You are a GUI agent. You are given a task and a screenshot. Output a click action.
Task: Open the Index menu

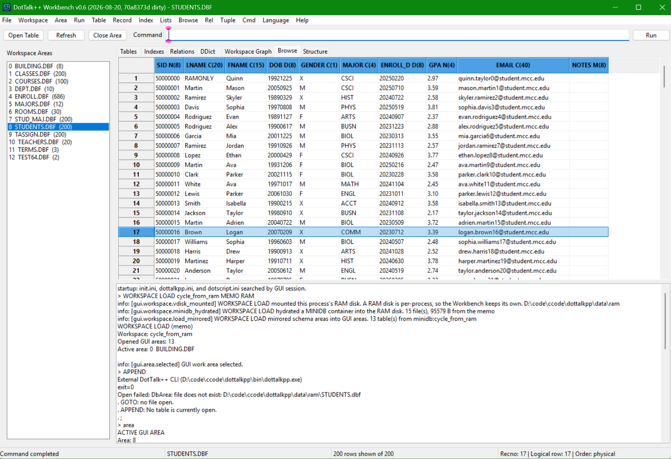tap(146, 20)
